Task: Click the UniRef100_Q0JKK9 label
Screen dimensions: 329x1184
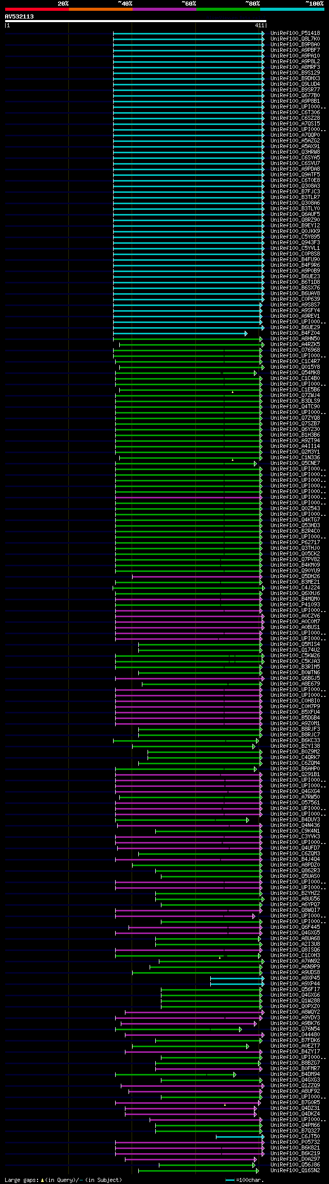Action: 295,231
